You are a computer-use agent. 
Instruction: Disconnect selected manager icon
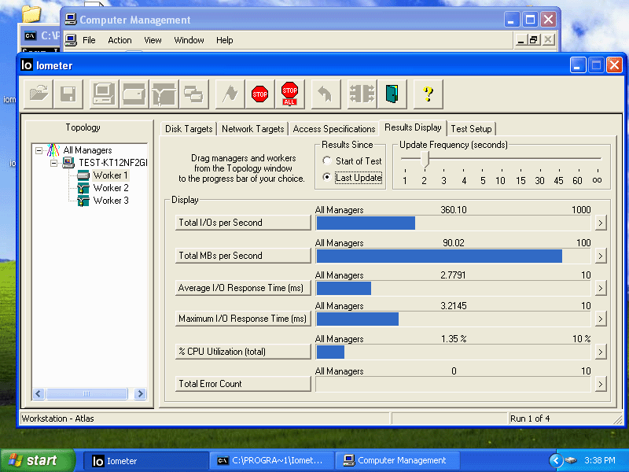click(362, 94)
